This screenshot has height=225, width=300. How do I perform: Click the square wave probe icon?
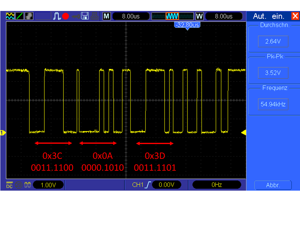pos(27,185)
